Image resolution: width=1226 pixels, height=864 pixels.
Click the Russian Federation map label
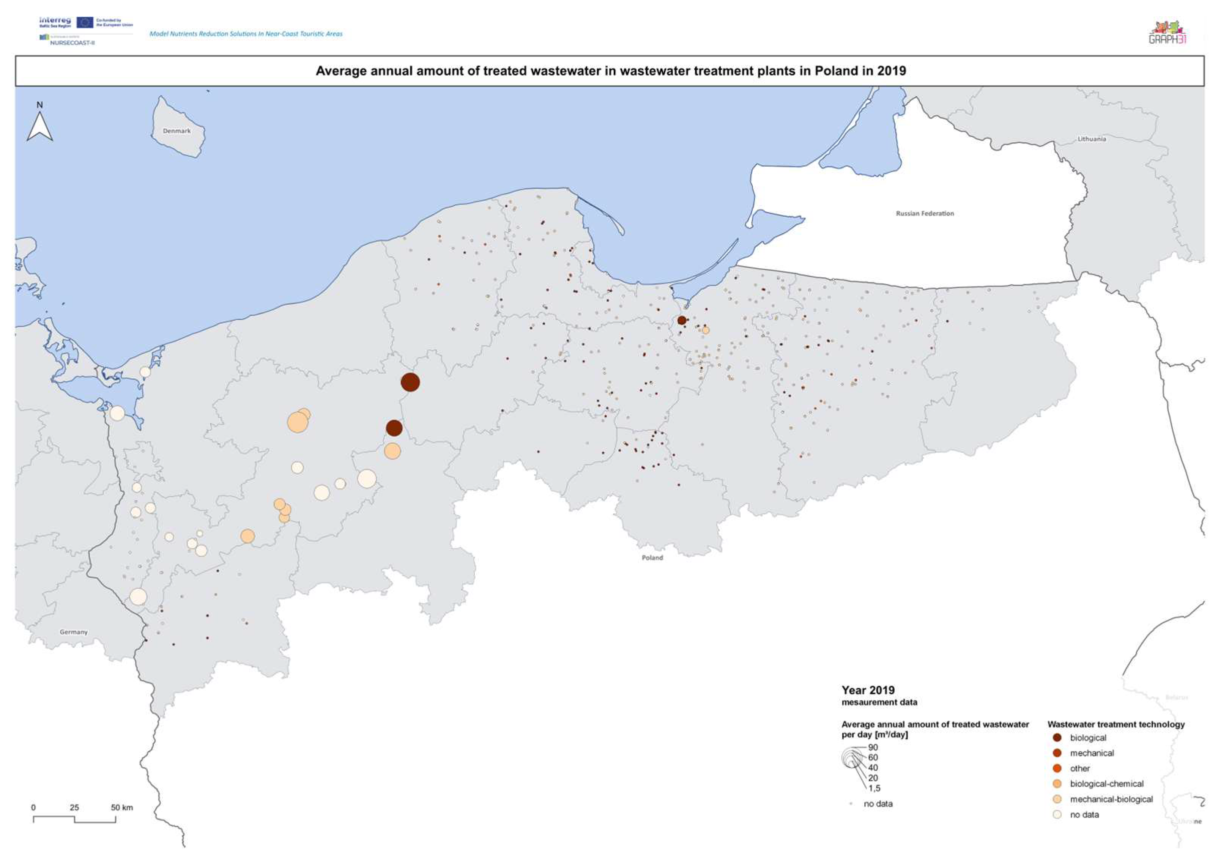click(x=924, y=214)
